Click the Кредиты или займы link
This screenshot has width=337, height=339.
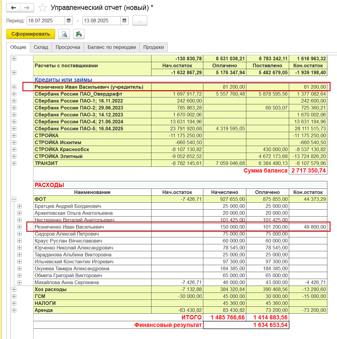[x=64, y=80]
